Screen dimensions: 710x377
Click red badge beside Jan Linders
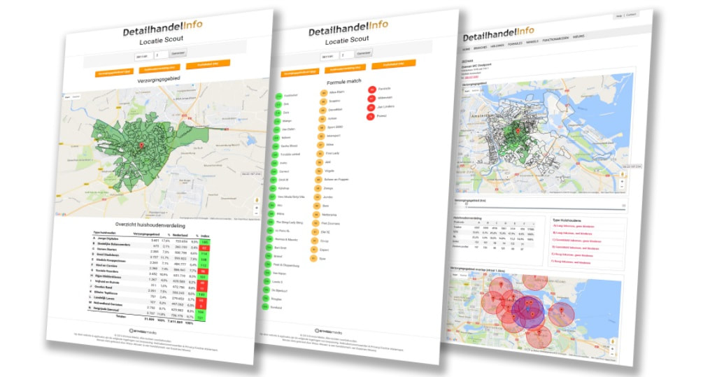point(371,108)
